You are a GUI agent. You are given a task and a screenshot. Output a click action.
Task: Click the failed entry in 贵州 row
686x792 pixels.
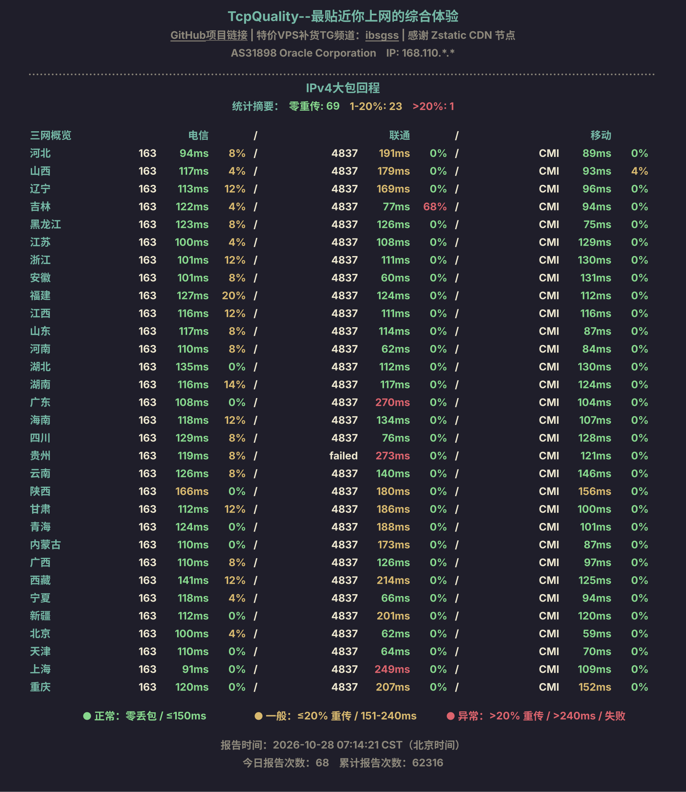(343, 456)
